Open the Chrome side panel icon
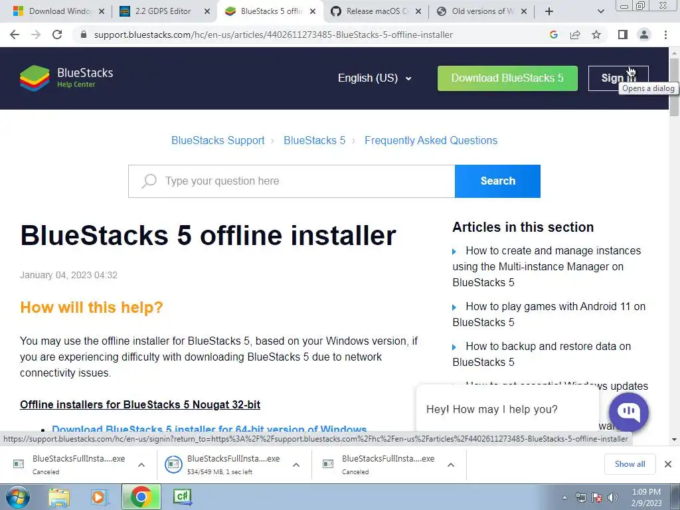 623,35
